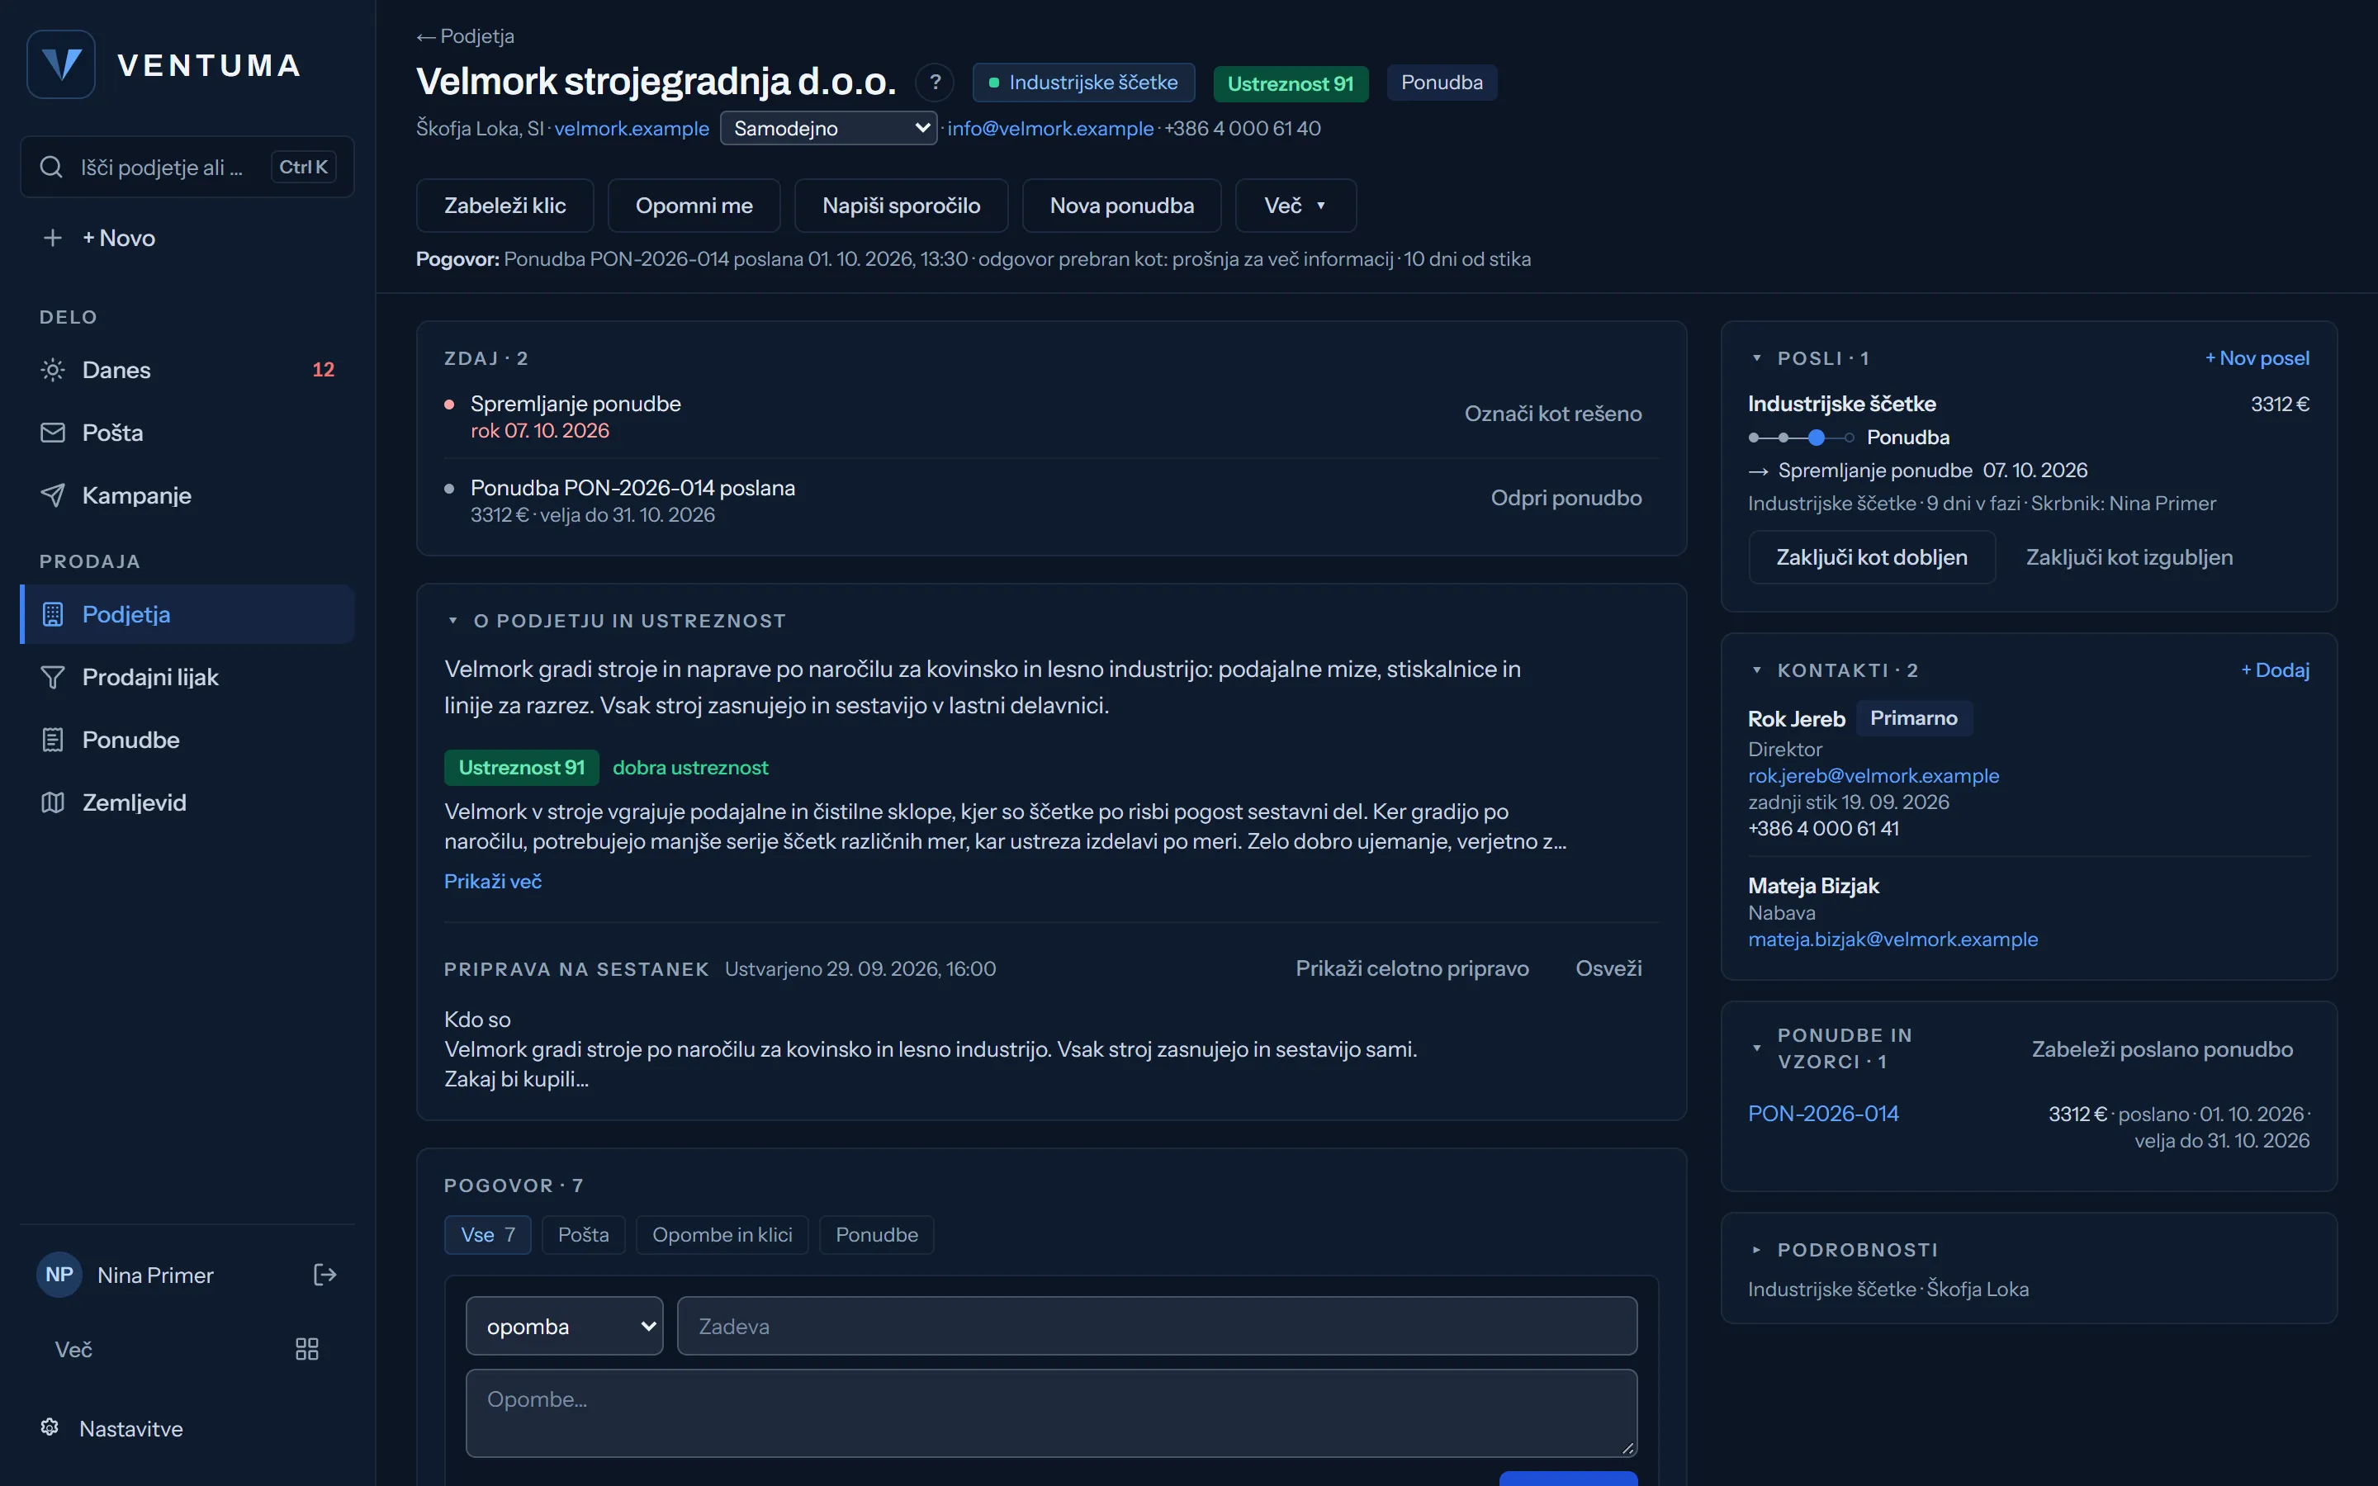This screenshot has width=2378, height=1486.
Task: Open Zemljevid in sidebar
Action: 187,803
